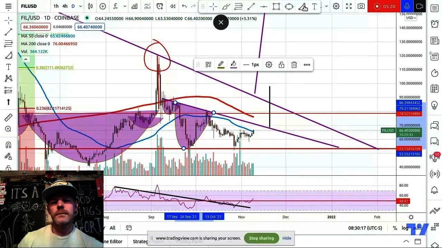The image size is (442, 248).
Task: Toggle lock on the selected drawing
Action: [x=281, y=64]
